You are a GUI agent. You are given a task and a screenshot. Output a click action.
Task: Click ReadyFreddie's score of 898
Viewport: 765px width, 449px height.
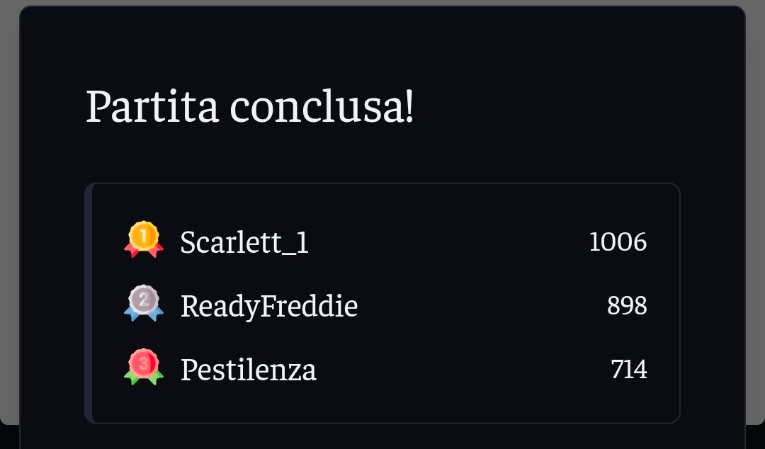(x=627, y=306)
